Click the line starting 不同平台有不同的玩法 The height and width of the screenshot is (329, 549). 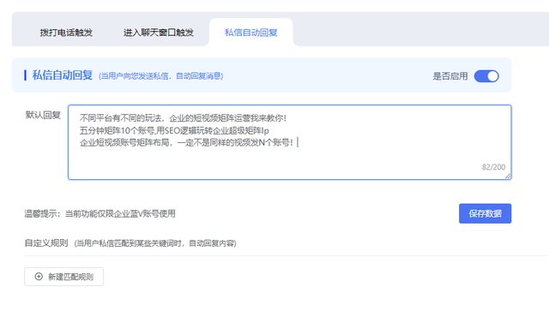click(x=183, y=118)
